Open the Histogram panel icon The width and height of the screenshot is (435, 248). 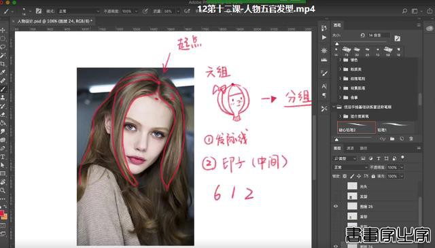(324, 60)
